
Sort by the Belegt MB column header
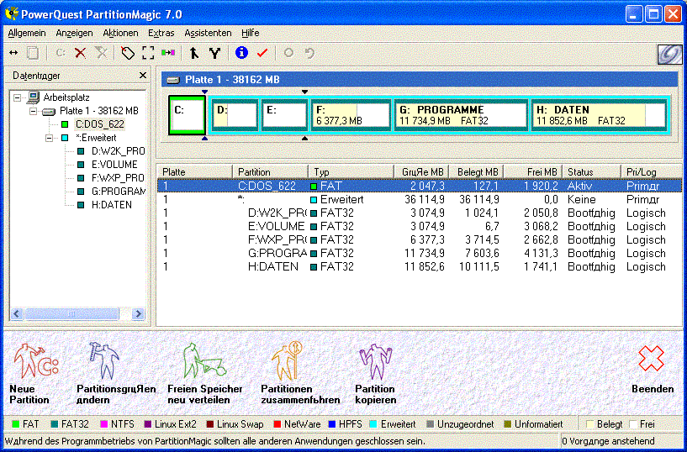477,171
